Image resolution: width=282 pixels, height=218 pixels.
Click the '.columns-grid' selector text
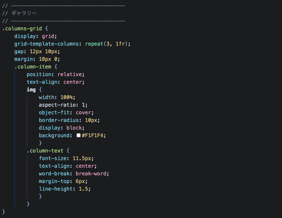click(x=22, y=29)
